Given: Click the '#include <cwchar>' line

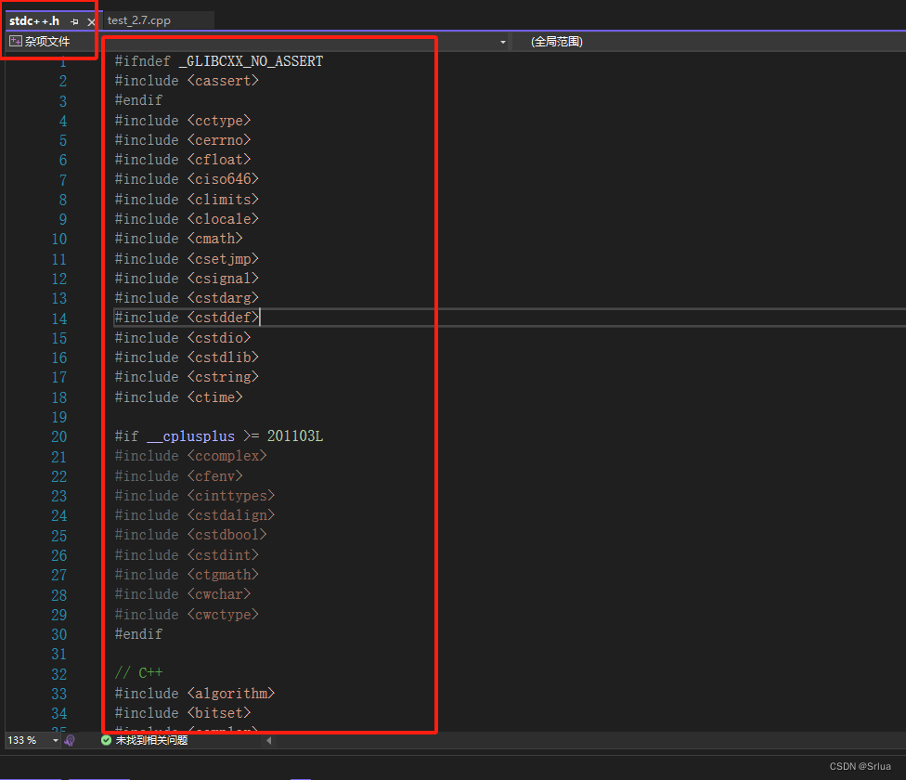Looking at the screenshot, I should click(183, 594).
